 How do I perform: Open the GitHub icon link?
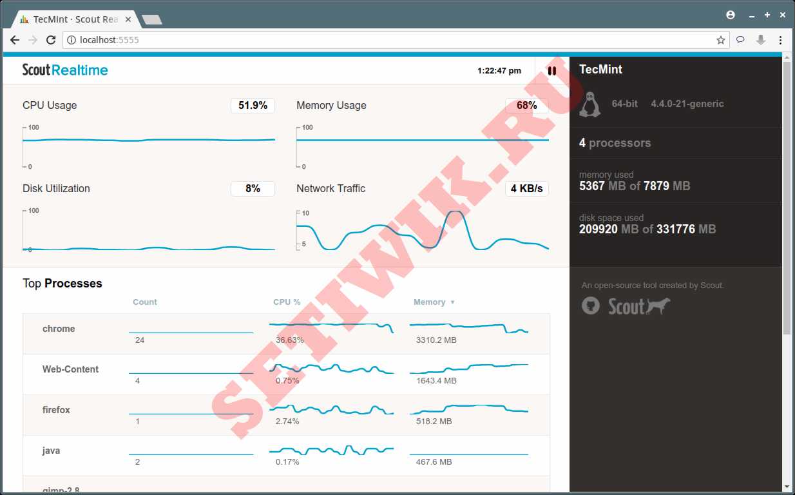pos(591,306)
